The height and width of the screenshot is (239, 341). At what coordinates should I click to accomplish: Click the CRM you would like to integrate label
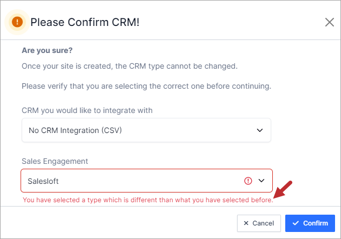pos(87,110)
